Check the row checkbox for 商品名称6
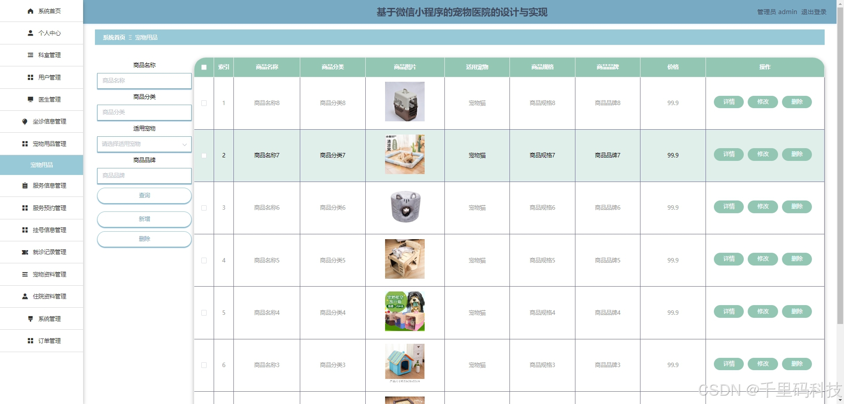Viewport: 844px width, 404px height. 204,208
